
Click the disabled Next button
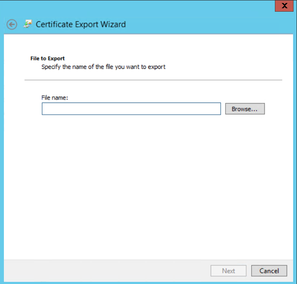pos(228,271)
